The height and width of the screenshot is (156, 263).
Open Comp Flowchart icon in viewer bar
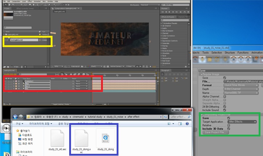point(147,67)
